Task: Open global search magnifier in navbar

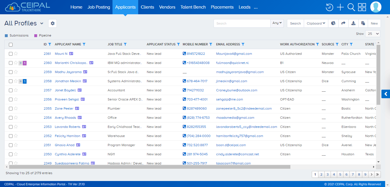Action: [x=351, y=7]
